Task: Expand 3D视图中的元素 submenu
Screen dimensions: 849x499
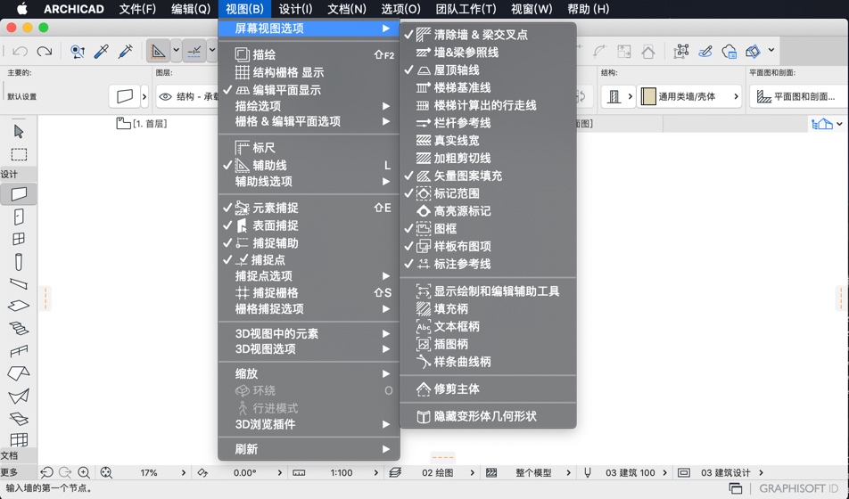Action: (309, 334)
